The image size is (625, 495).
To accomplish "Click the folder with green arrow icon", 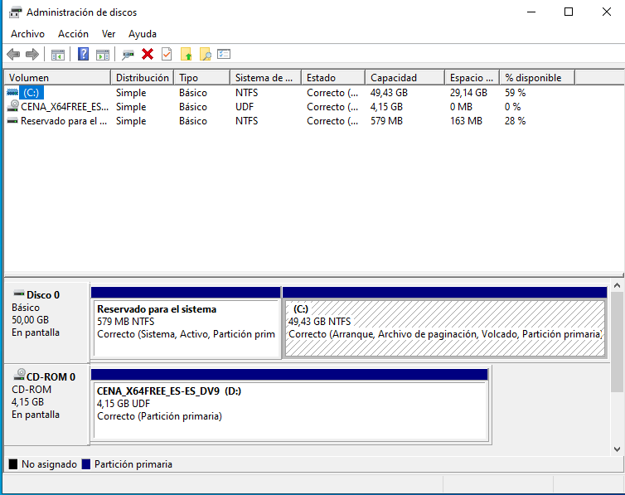I will click(187, 55).
